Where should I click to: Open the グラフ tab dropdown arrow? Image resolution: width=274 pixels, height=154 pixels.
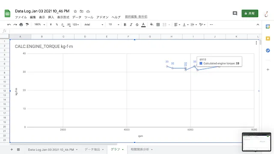tap(123, 150)
